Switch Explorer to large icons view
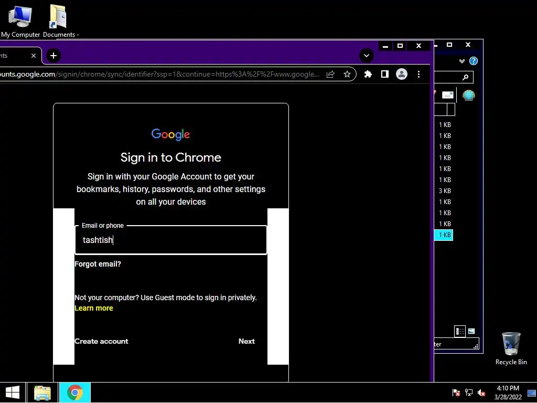The image size is (537, 403). pos(471,331)
